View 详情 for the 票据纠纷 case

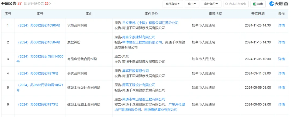281,42
